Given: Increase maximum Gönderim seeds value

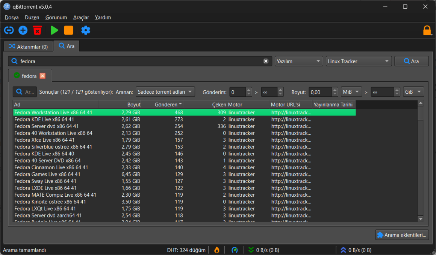Looking at the screenshot, I should (x=280, y=90).
